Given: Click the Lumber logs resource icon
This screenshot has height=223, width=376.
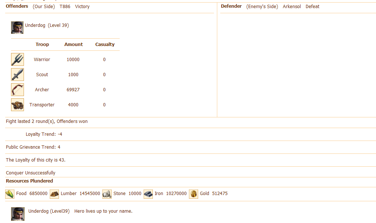Looking at the screenshot, I should tap(55, 194).
